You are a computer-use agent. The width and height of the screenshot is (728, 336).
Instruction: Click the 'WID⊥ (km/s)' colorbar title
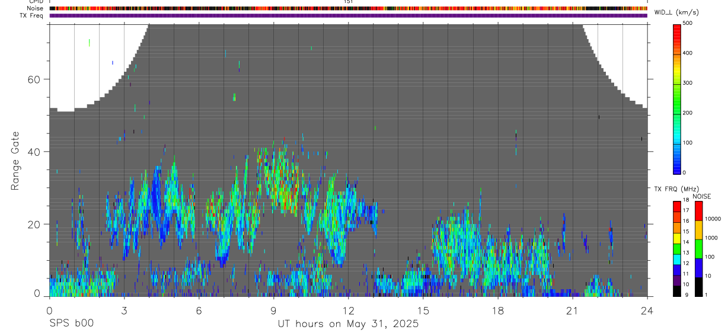[x=676, y=12]
